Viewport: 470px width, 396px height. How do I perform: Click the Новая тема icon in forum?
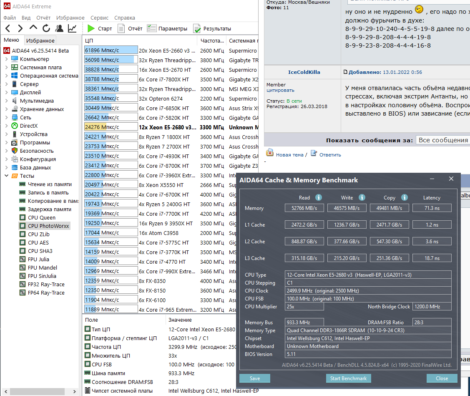(x=270, y=152)
